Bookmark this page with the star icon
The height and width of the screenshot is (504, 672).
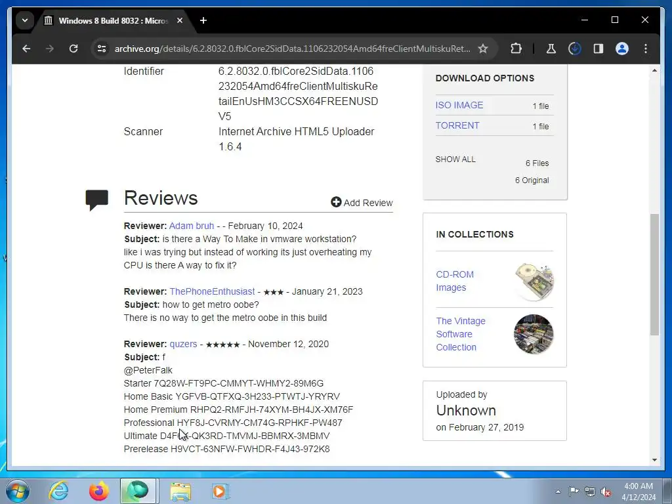pos(483,49)
